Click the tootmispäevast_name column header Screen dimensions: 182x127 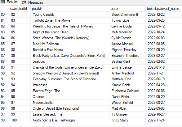coord(164,9)
